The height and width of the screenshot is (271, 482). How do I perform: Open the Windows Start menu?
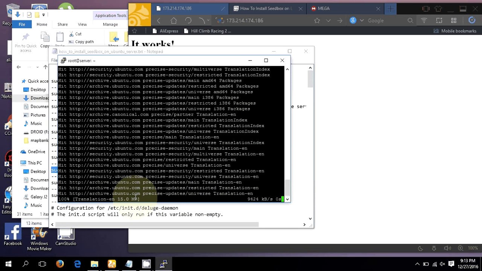coord(8,264)
